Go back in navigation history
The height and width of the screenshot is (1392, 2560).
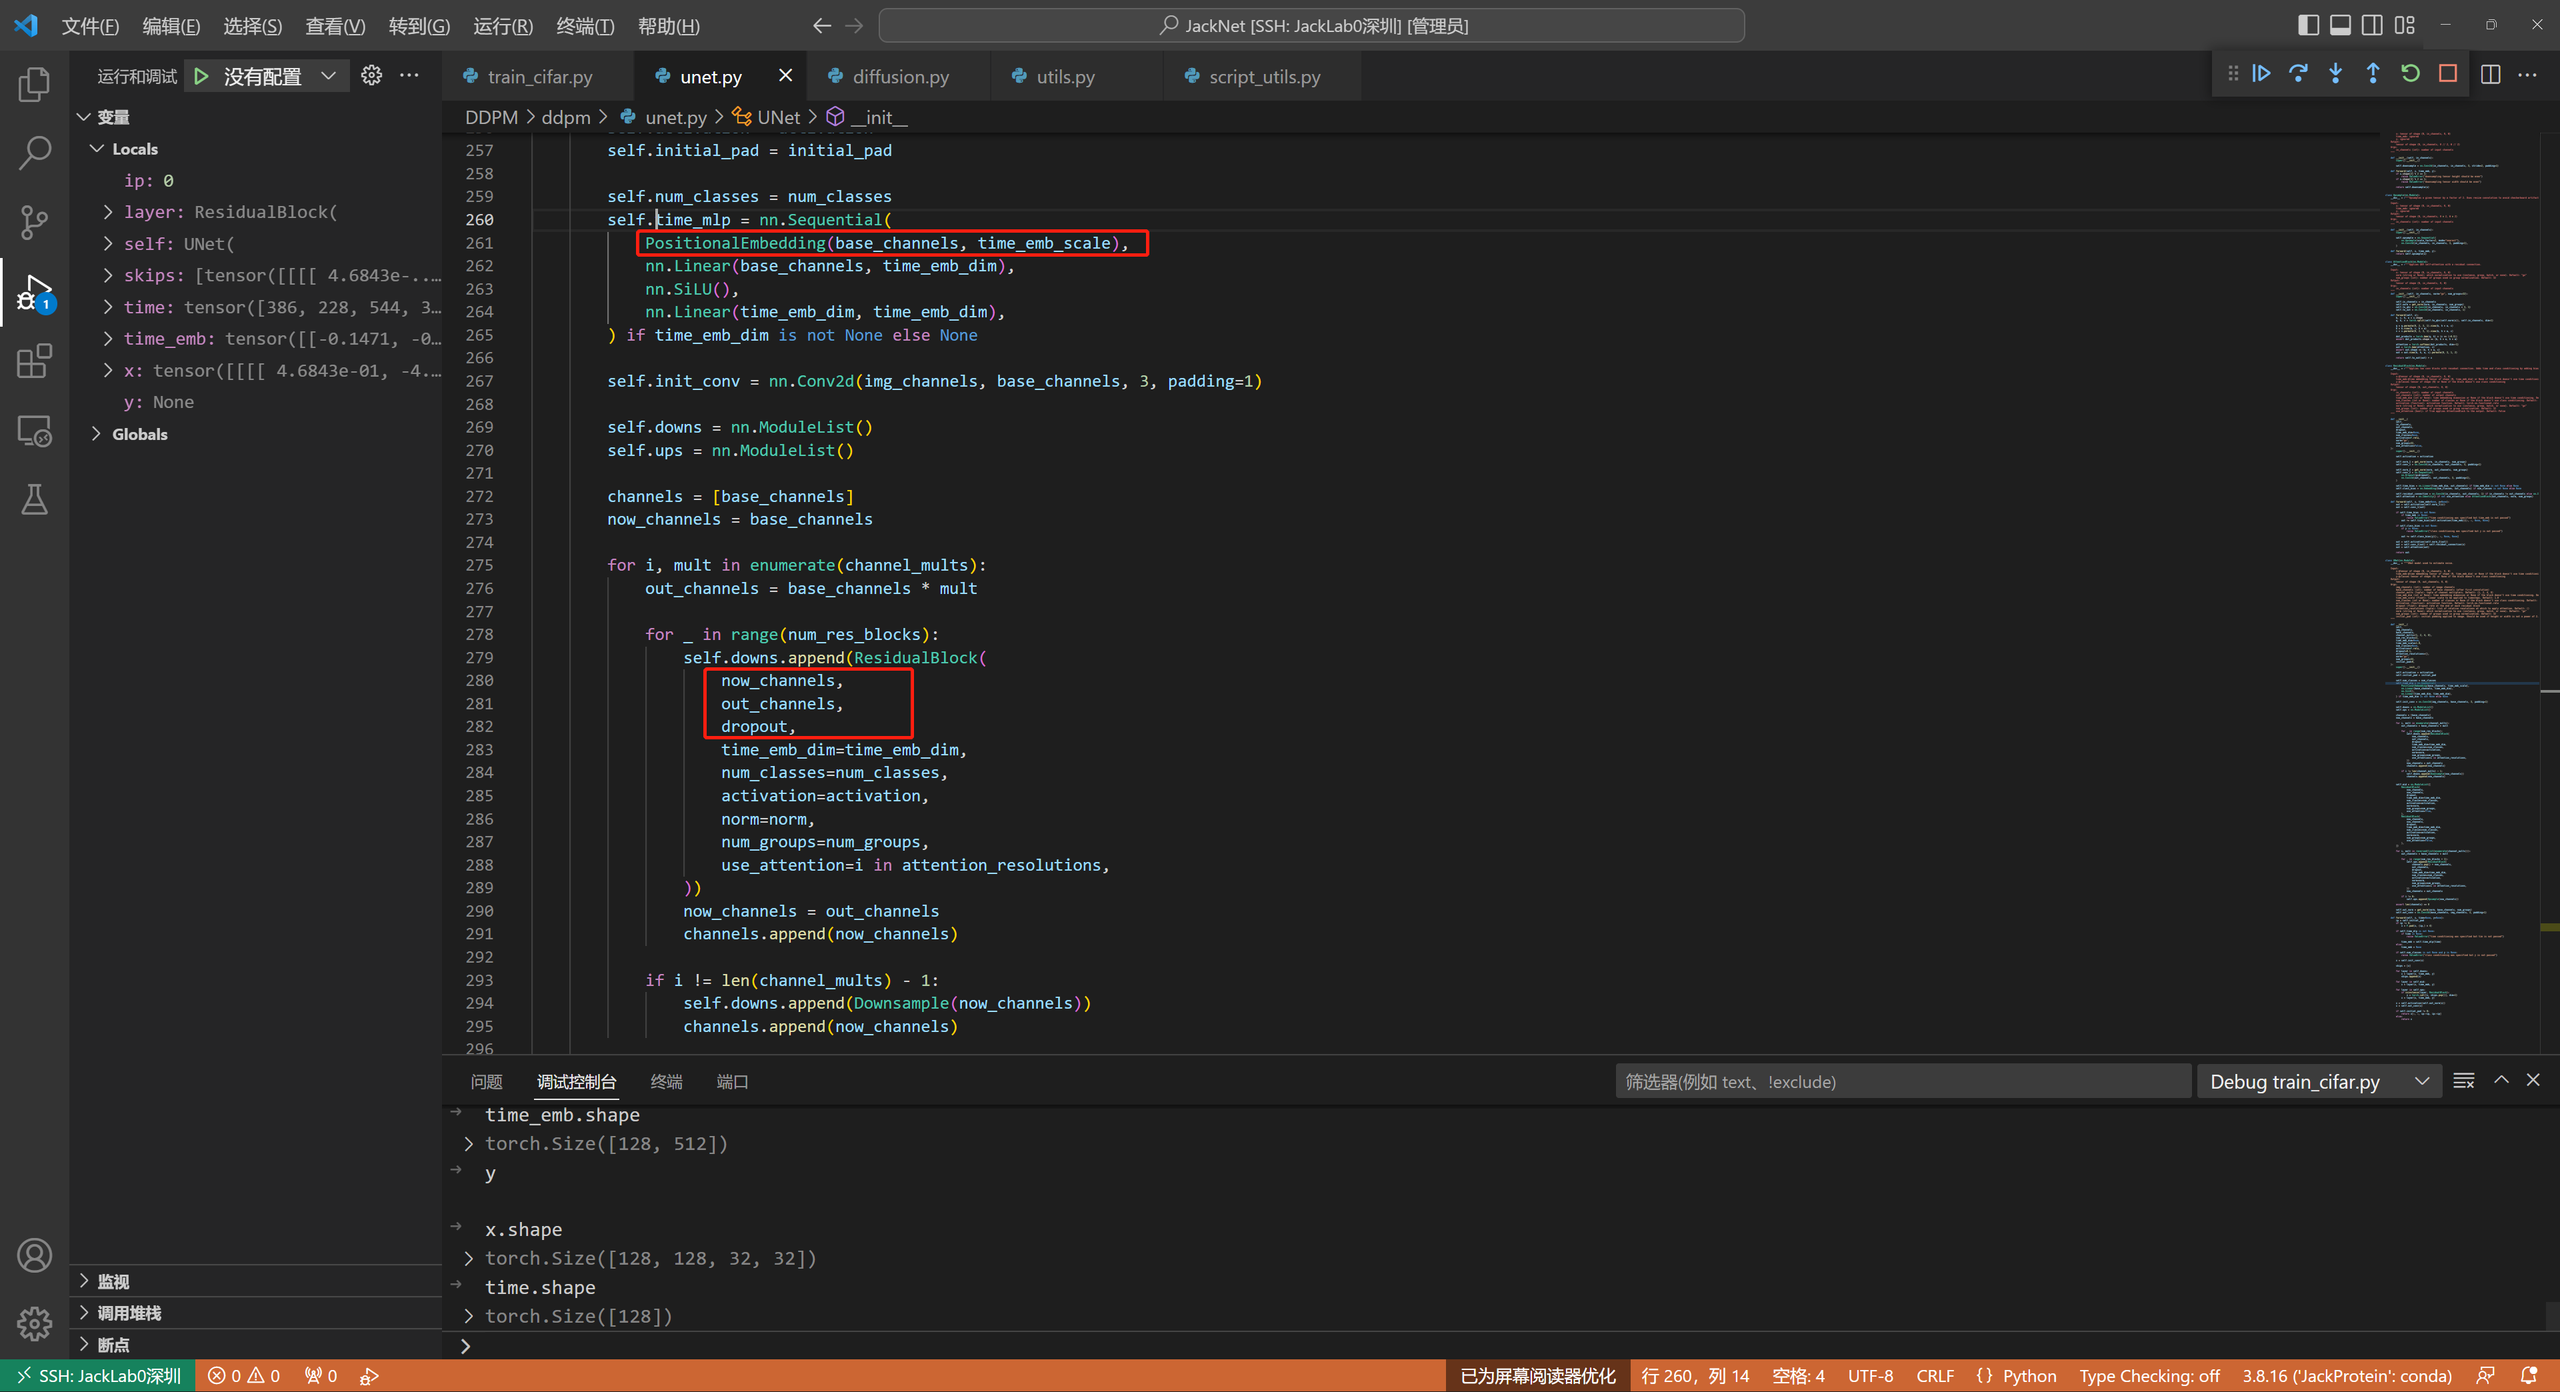click(x=822, y=26)
